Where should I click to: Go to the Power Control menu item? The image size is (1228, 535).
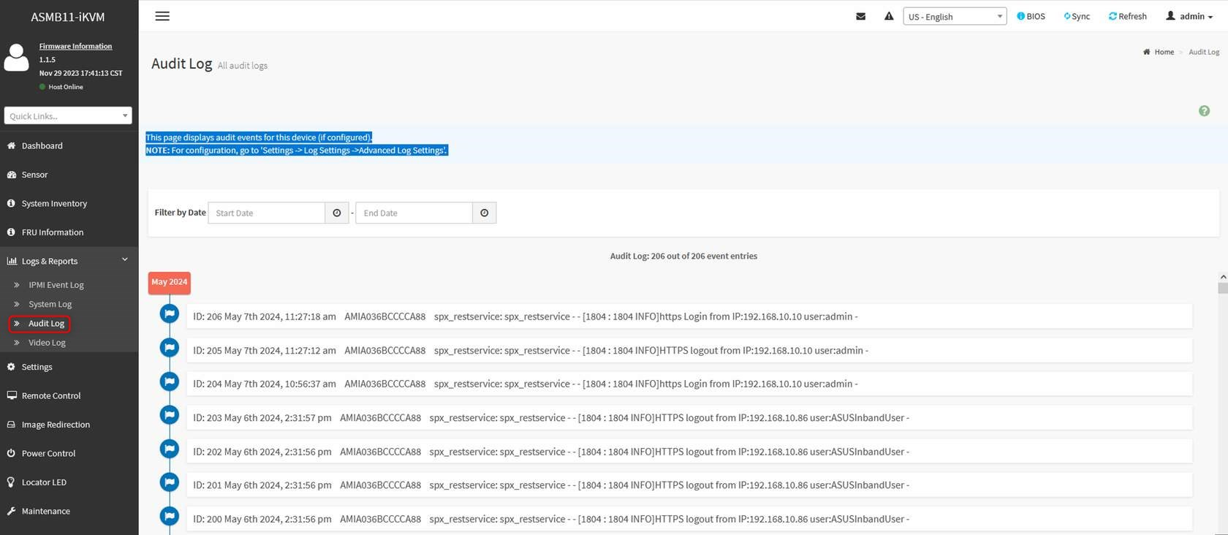coord(48,453)
